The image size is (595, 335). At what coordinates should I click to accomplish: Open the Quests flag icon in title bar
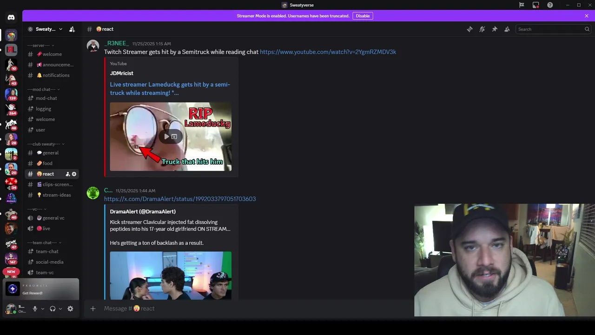tap(522, 5)
